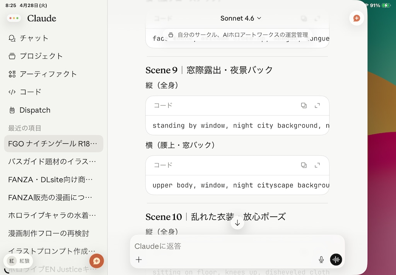Click the date 4月28日(火) in status bar
The width and height of the screenshot is (396, 275).
[x=33, y=5]
